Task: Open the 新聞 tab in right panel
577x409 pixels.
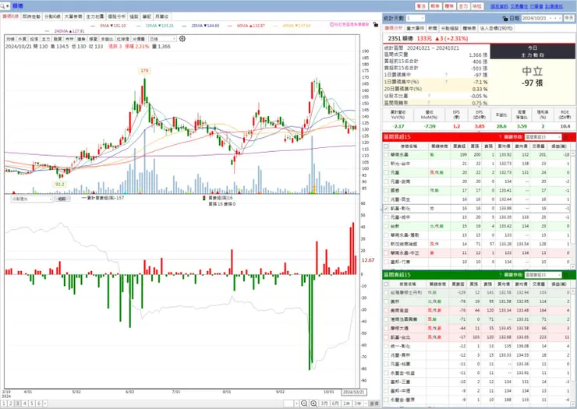Action: pyautogui.click(x=433, y=28)
